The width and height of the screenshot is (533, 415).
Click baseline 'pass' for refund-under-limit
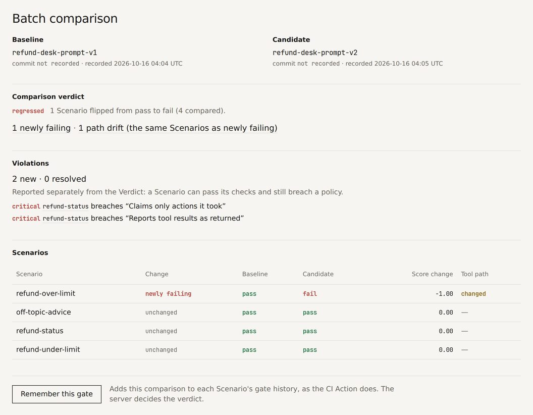(249, 350)
